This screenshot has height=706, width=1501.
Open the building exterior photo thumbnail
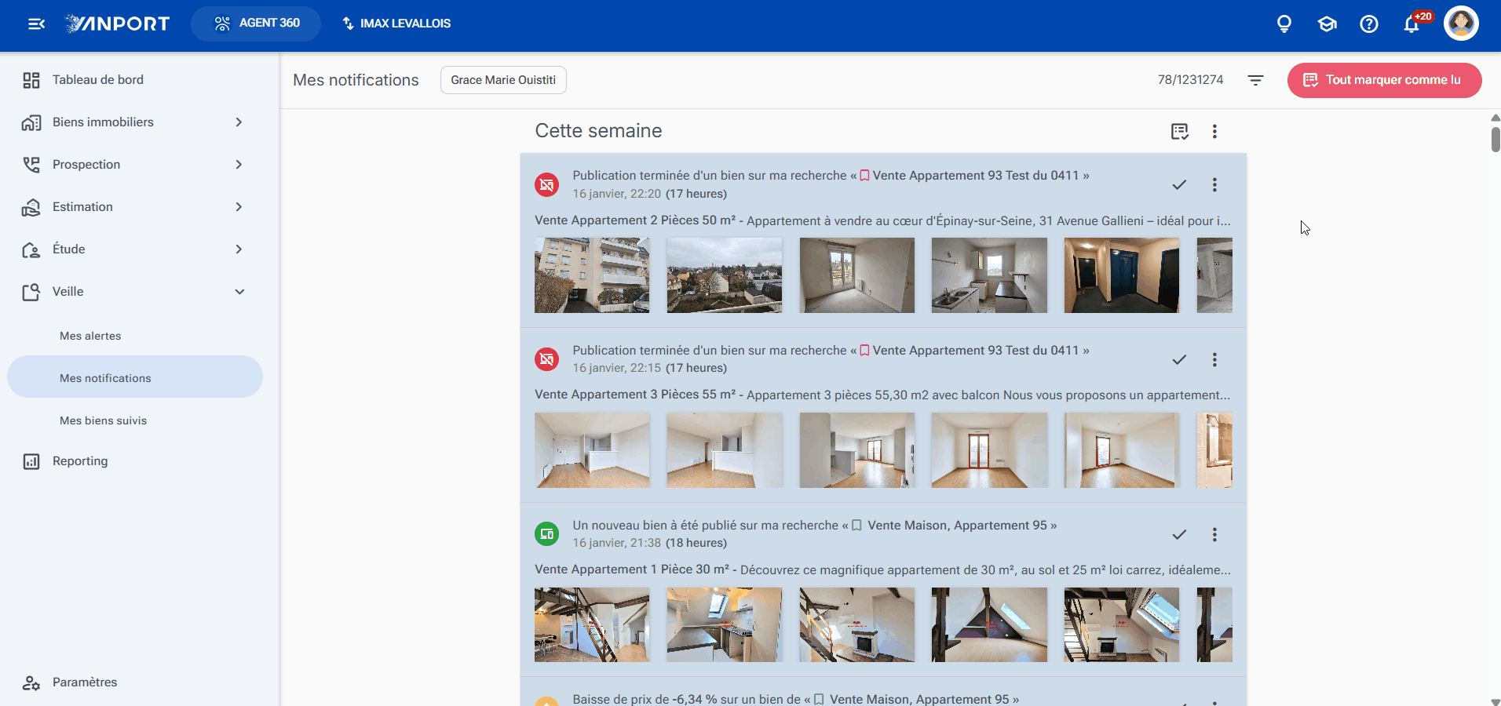click(x=592, y=275)
